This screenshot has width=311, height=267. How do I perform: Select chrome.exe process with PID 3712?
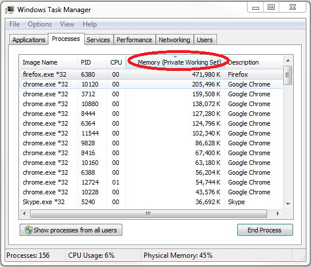click(x=151, y=94)
